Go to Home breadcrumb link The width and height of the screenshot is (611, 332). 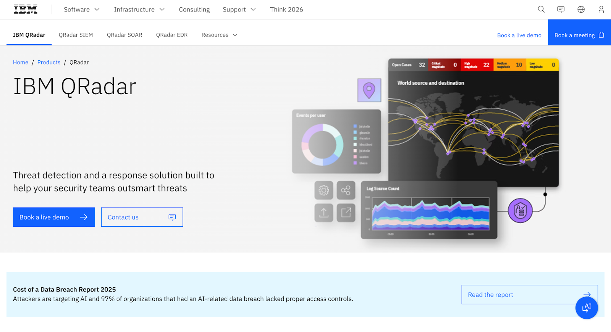click(x=21, y=62)
